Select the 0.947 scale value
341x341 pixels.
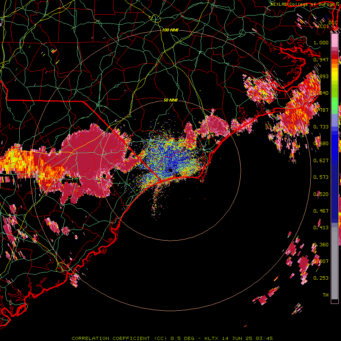pos(321,59)
